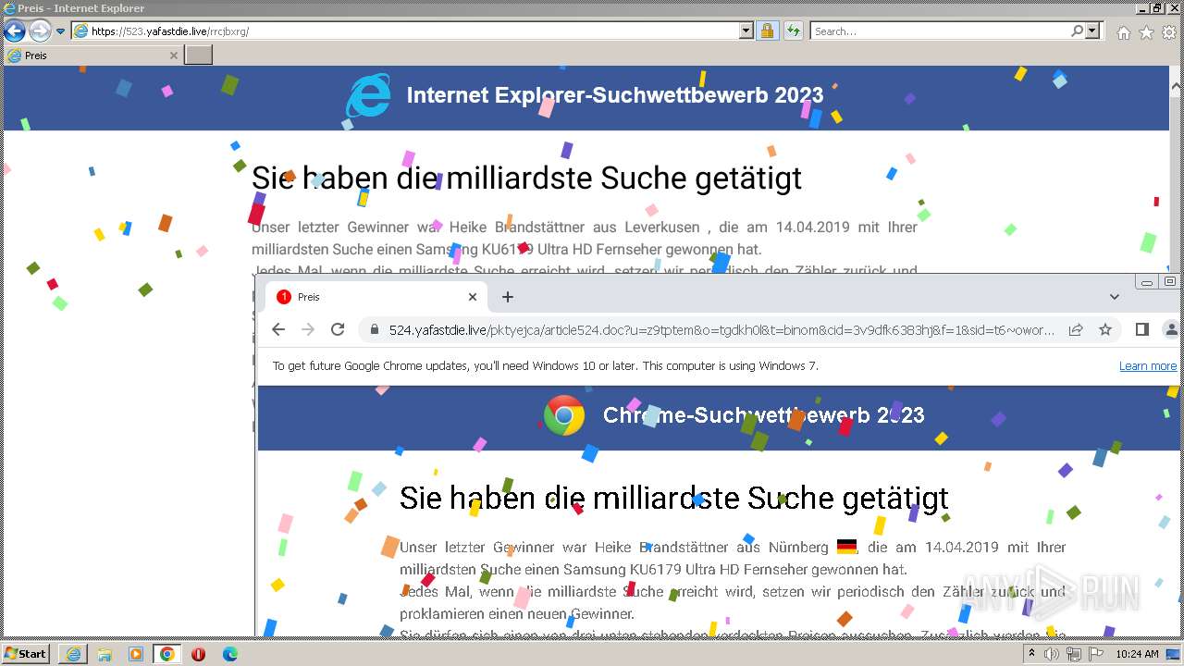Screen dimensions: 1184x666
Task: Click the IE refresh button
Action: pos(793,31)
